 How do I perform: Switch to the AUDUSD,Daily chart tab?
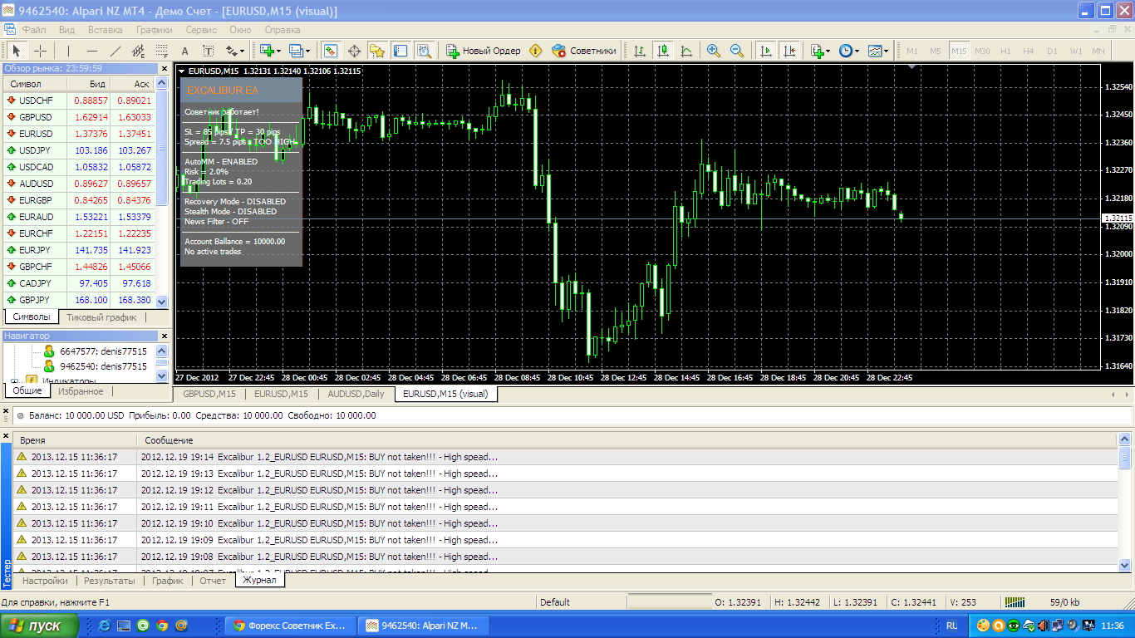tap(356, 394)
